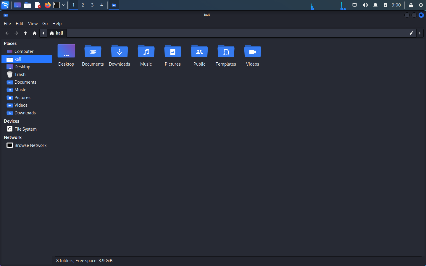Select Downloads in the Places sidebar

pyautogui.click(x=27, y=113)
